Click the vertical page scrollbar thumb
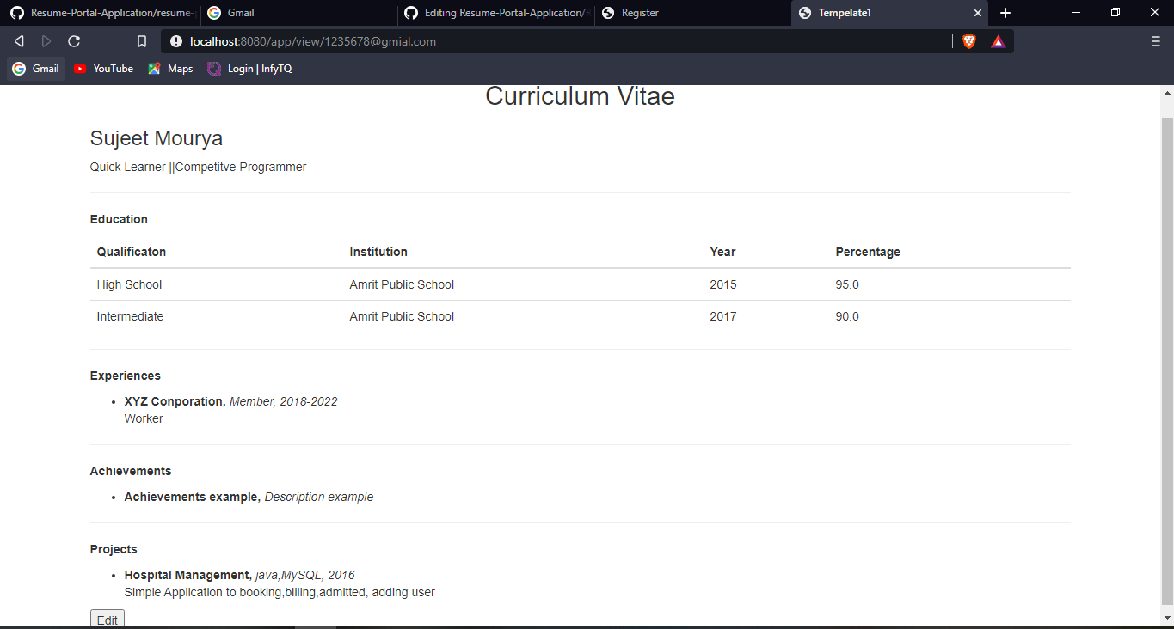The height and width of the screenshot is (629, 1174). pos(1167,361)
